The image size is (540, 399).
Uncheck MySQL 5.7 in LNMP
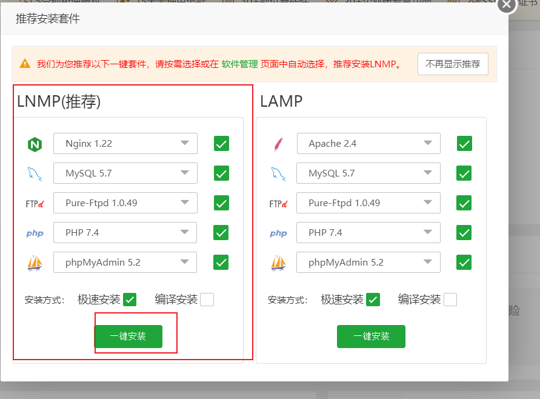221,173
